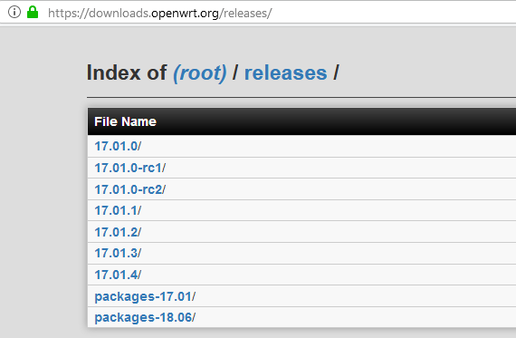Screen dimensions: 516x338
Task: Click the green secure padlock icon
Action: click(x=33, y=12)
